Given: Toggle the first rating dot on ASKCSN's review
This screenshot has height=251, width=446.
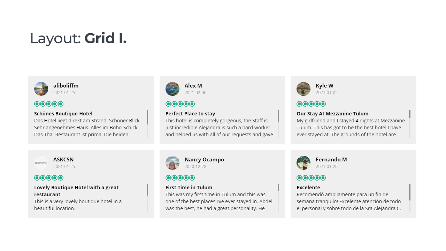Looking at the screenshot, I should pyautogui.click(x=37, y=178).
